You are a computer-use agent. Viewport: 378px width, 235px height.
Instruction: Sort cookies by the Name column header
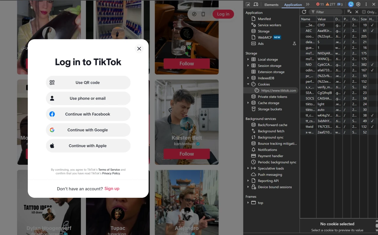[x=308, y=19]
